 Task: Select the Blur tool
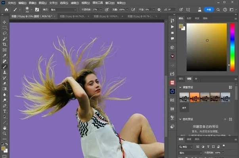tap(4, 94)
